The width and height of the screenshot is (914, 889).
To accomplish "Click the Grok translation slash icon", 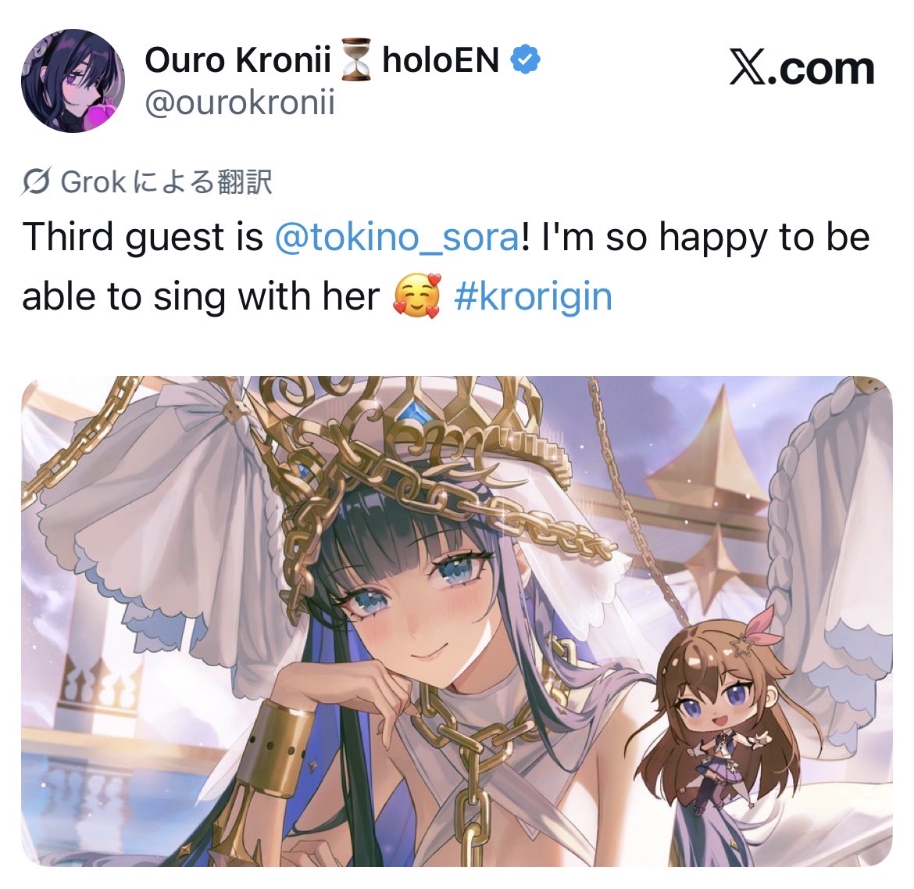I will tap(36, 182).
